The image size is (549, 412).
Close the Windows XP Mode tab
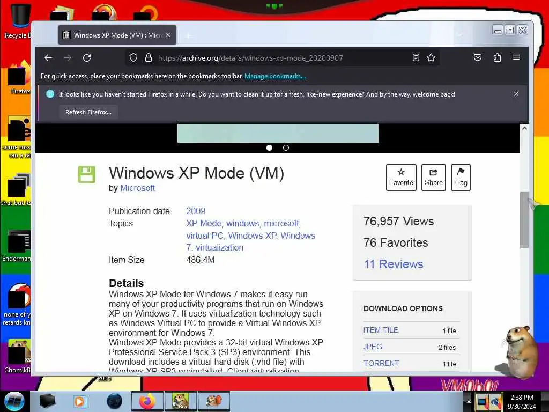pyautogui.click(x=168, y=35)
